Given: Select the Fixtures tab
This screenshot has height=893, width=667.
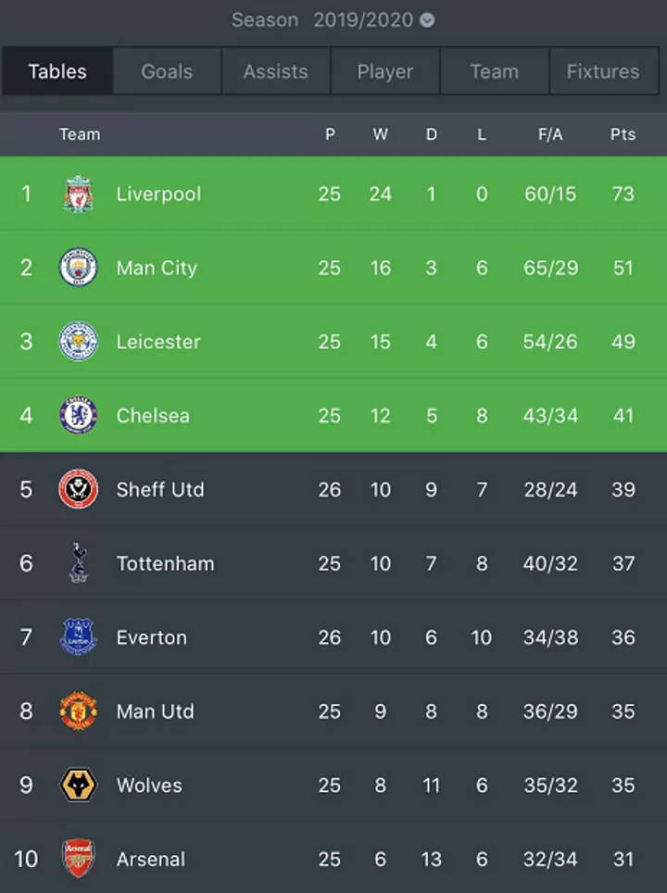Looking at the screenshot, I should (x=603, y=71).
